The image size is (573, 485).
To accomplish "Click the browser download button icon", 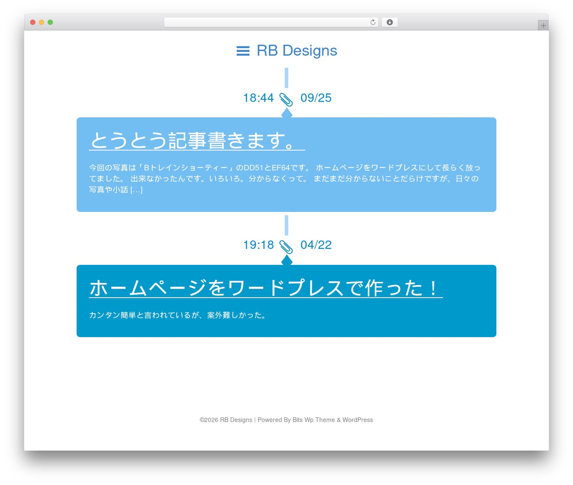I will click(x=389, y=22).
